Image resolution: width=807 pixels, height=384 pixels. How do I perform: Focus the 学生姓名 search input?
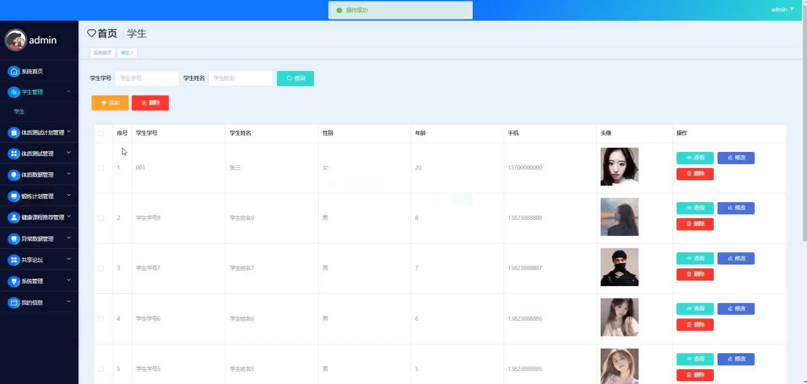coord(241,78)
